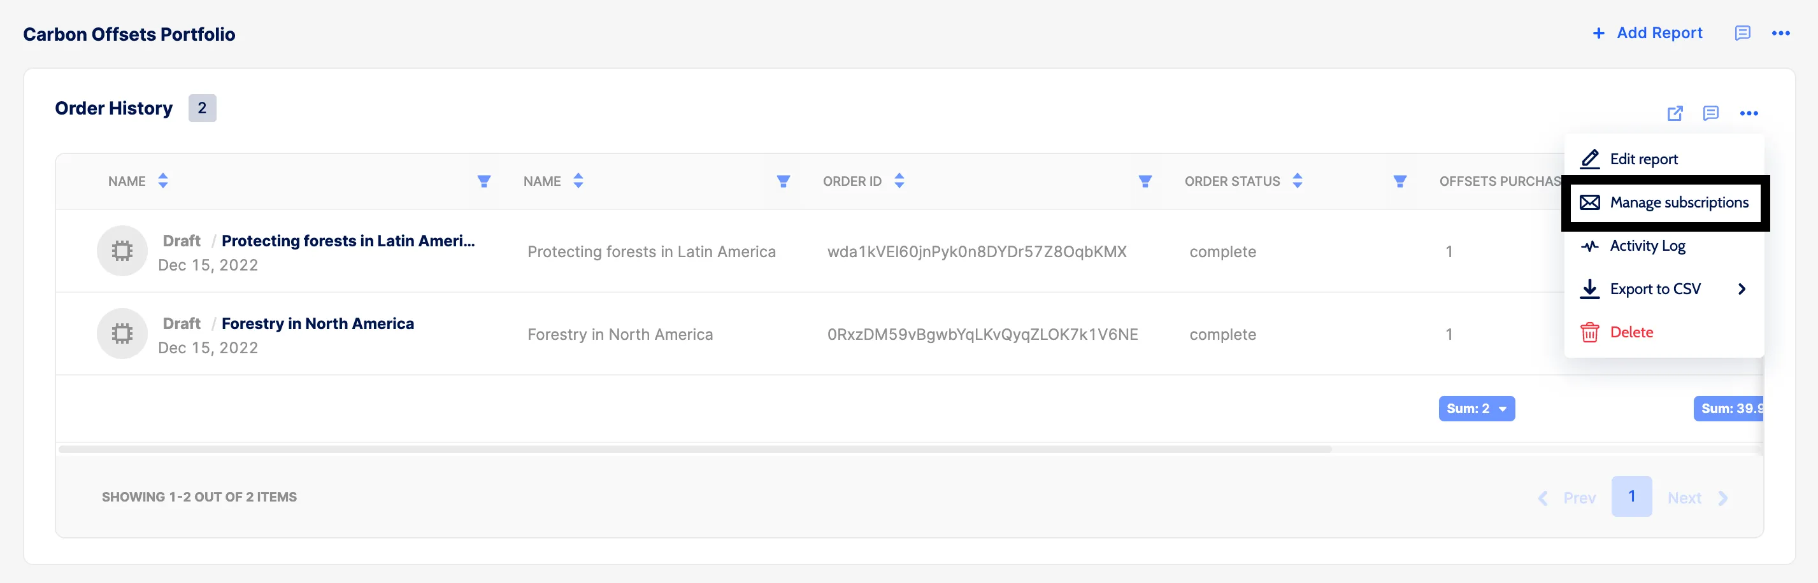Click the horizontal scrollbar under the table

coord(695,449)
